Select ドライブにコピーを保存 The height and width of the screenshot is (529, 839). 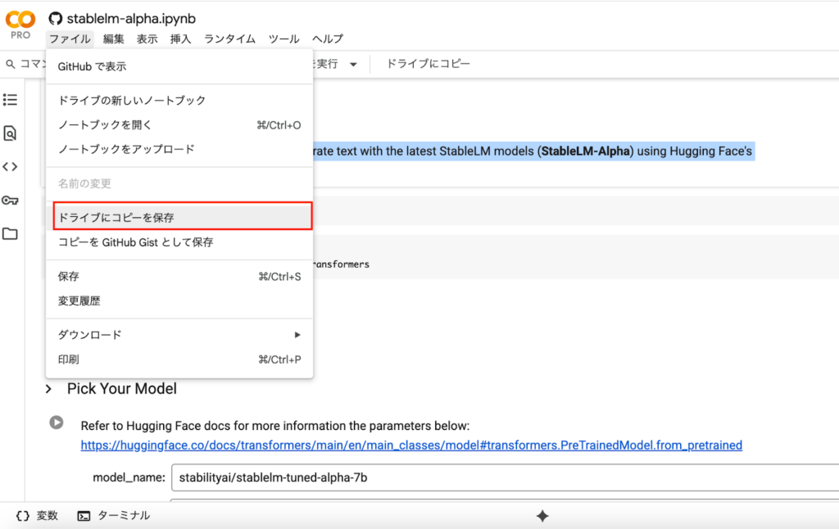point(183,216)
